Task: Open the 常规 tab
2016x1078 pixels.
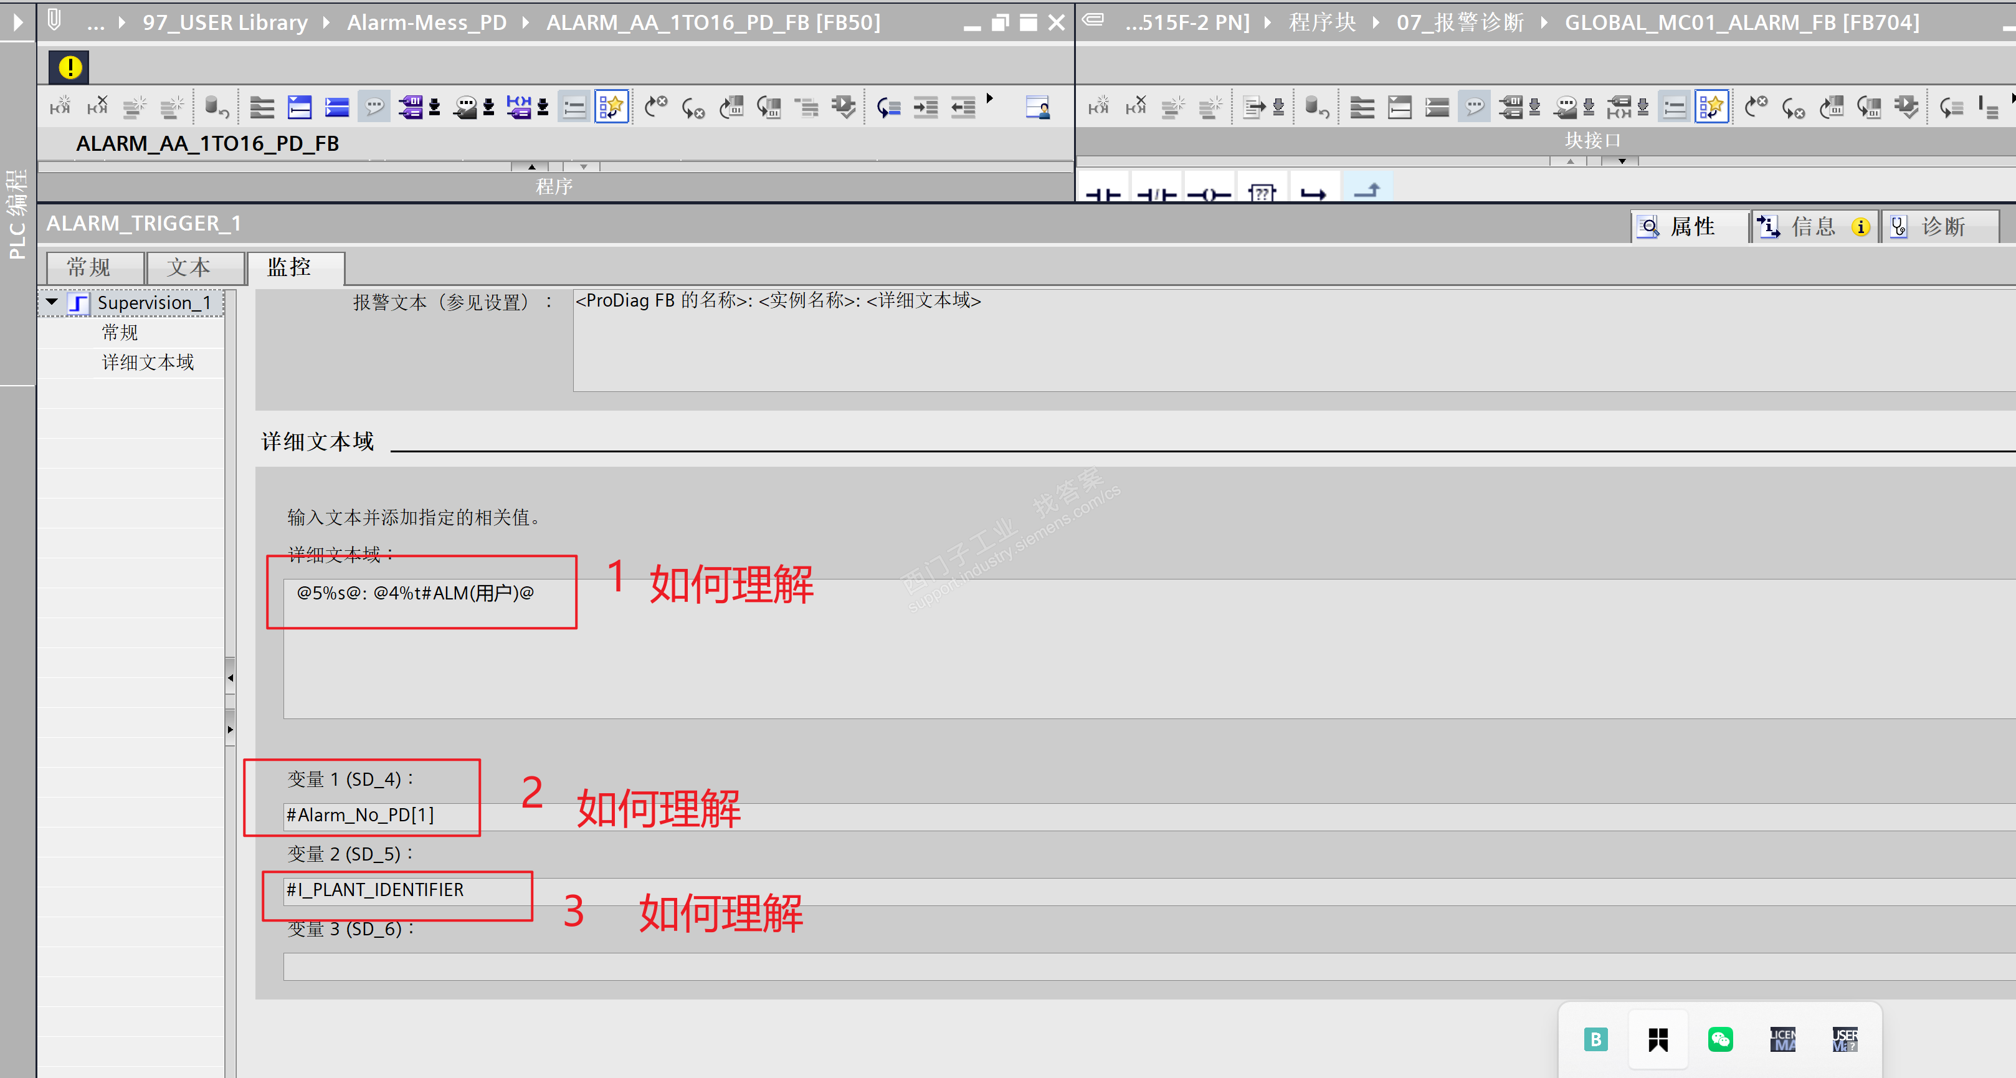Action: click(88, 267)
